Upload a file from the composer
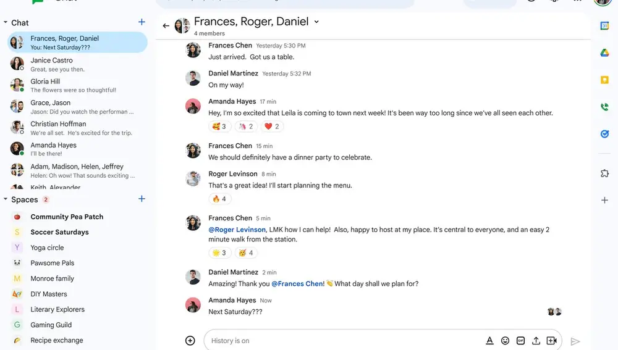 point(536,341)
